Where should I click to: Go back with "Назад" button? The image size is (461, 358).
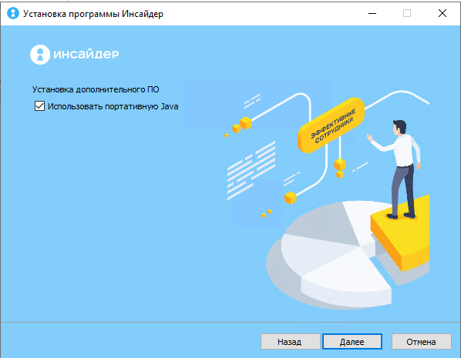pos(290,342)
